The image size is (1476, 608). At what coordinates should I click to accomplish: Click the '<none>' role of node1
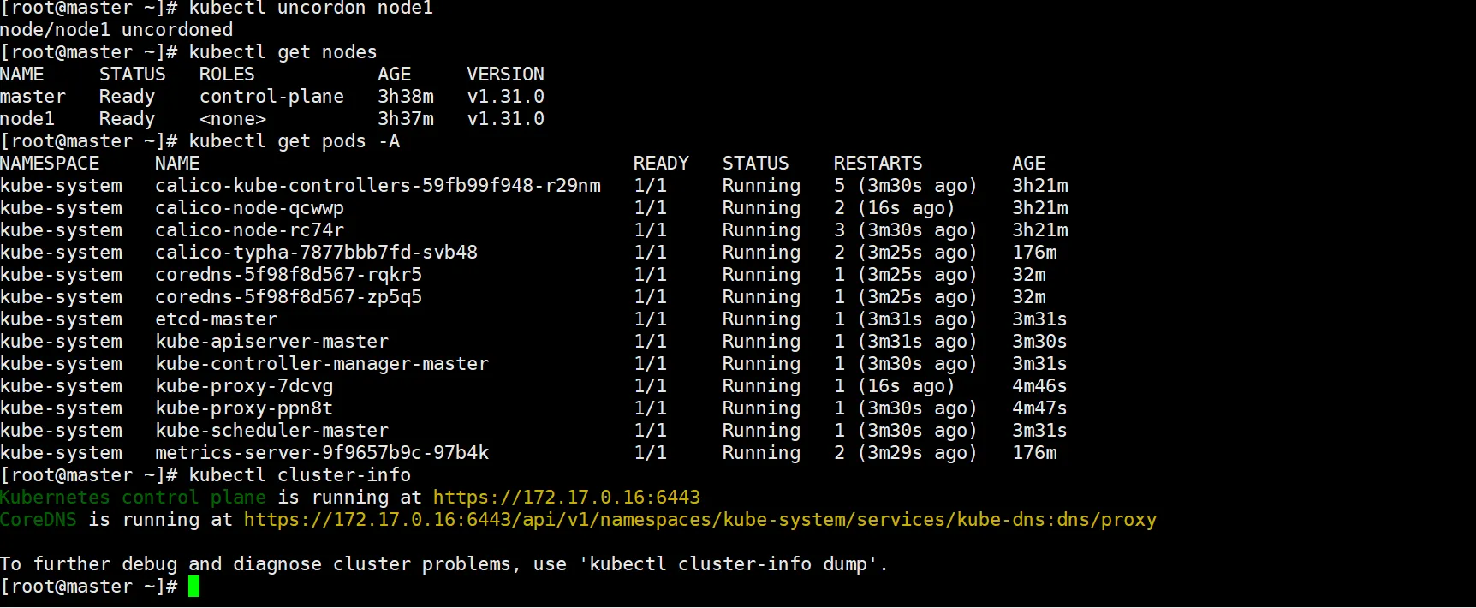233,119
